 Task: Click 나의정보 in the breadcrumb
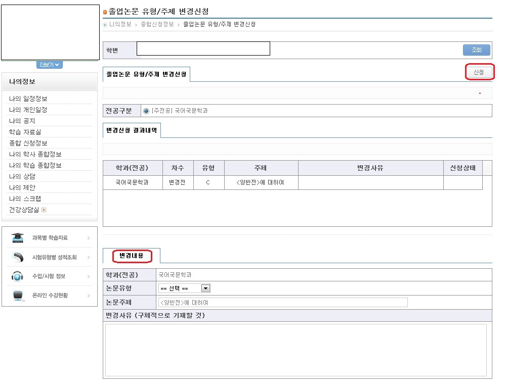(120, 24)
